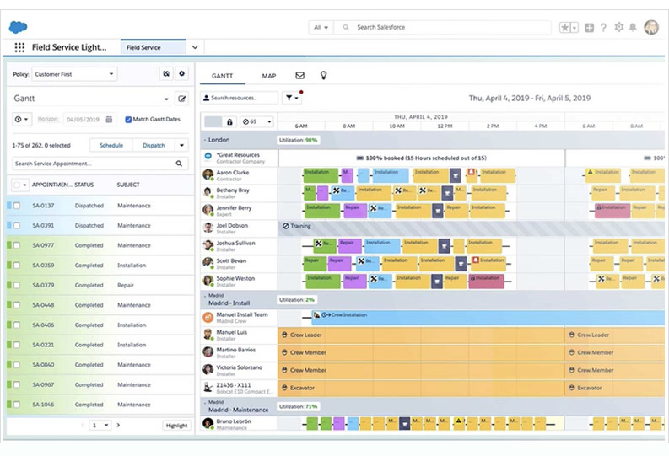Image resolution: width=669 pixels, height=456 pixels.
Task: Select the Field Service navigation tab
Action: pos(154,47)
